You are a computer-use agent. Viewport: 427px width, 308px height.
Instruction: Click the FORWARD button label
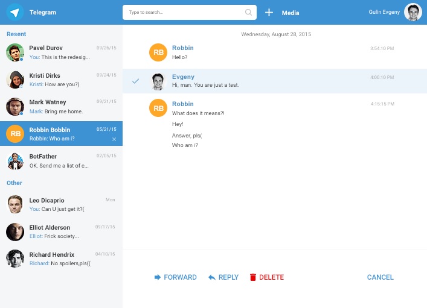coord(180,277)
